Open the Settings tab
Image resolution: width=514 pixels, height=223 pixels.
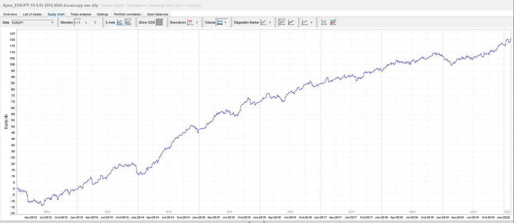point(102,14)
